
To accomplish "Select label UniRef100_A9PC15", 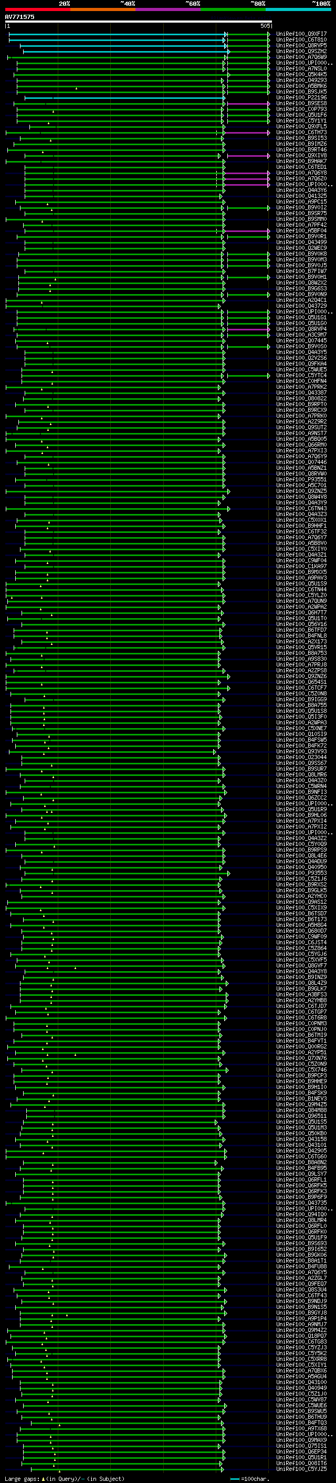I will pyautogui.click(x=301, y=202).
